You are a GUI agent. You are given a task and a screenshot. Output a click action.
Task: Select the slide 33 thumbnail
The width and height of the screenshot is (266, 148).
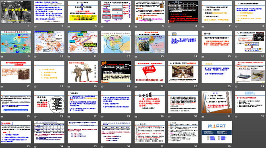(16, 132)
